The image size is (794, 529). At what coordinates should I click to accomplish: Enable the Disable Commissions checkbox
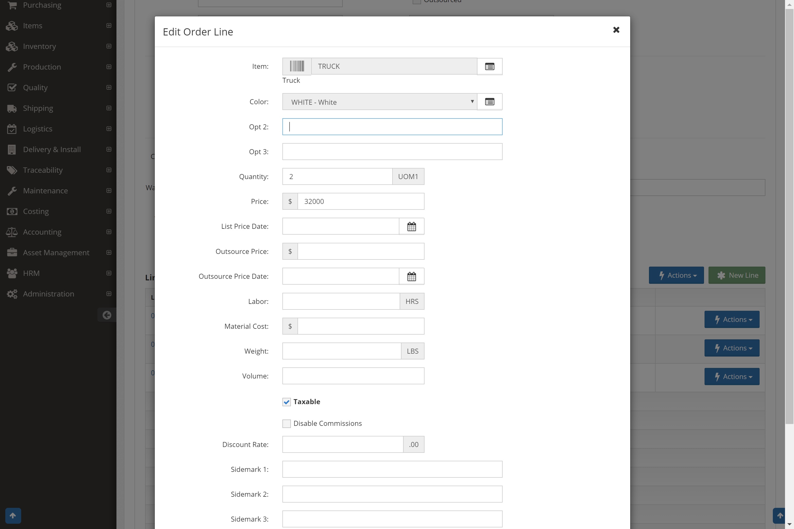286,423
